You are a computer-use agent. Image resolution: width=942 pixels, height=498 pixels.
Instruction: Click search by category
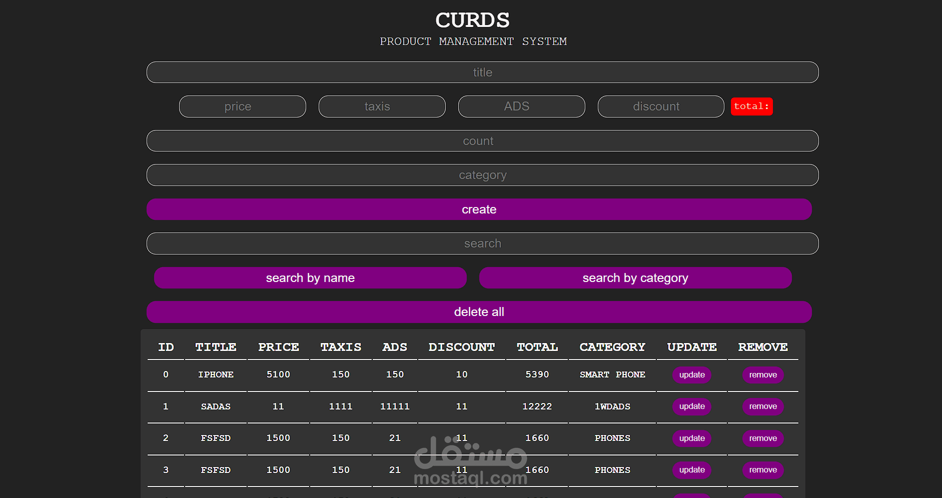pos(635,277)
